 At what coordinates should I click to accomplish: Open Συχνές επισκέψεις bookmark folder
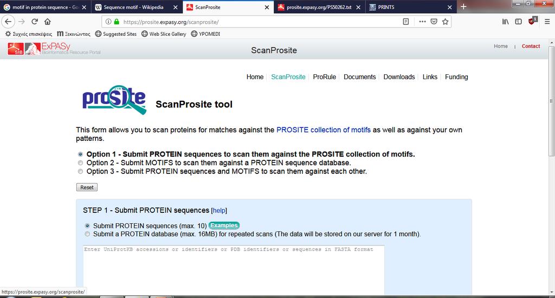(28, 34)
